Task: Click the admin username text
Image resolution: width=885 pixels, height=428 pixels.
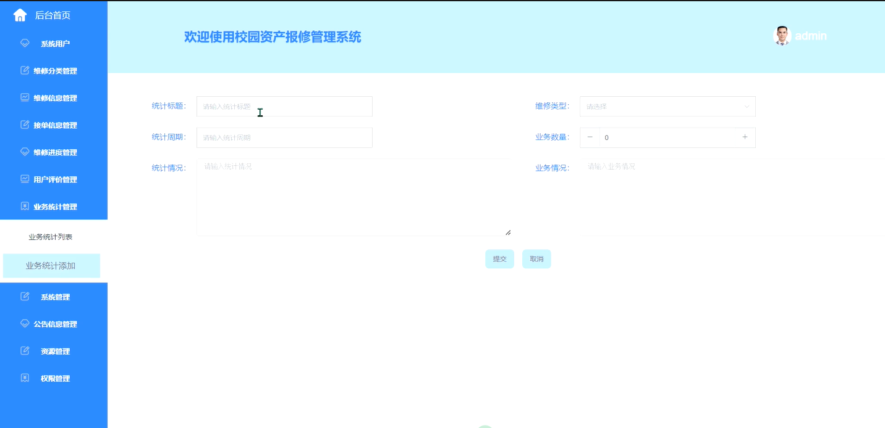Action: tap(811, 36)
